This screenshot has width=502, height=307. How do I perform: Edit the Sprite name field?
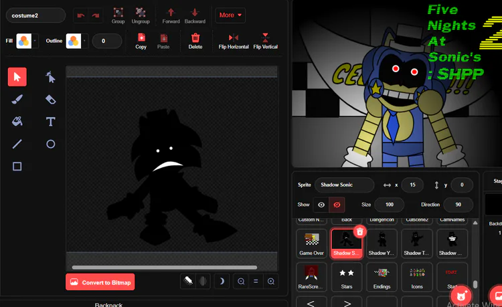pyautogui.click(x=344, y=185)
